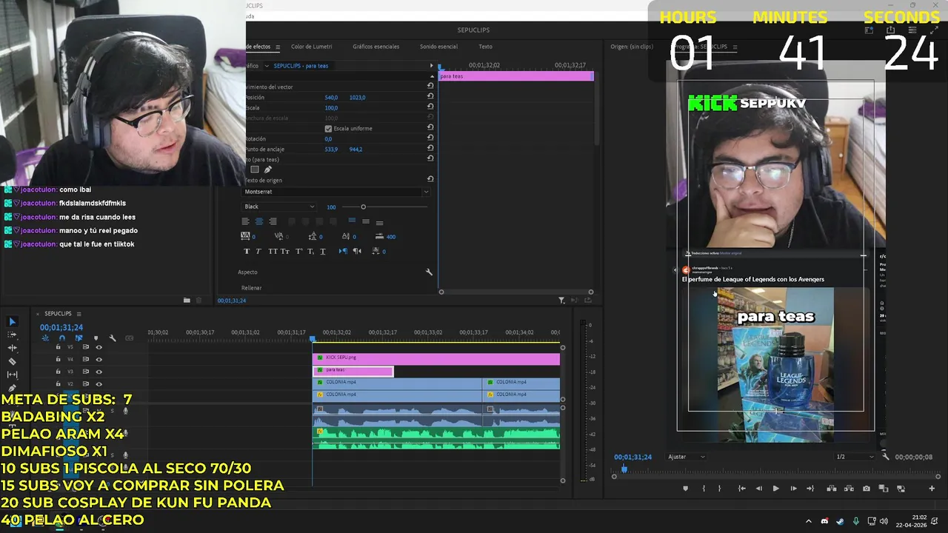Toggle snap in timeline

[x=62, y=338]
